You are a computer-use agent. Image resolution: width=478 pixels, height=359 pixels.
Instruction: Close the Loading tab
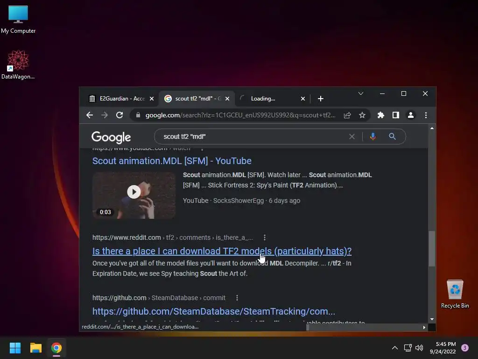pyautogui.click(x=302, y=99)
